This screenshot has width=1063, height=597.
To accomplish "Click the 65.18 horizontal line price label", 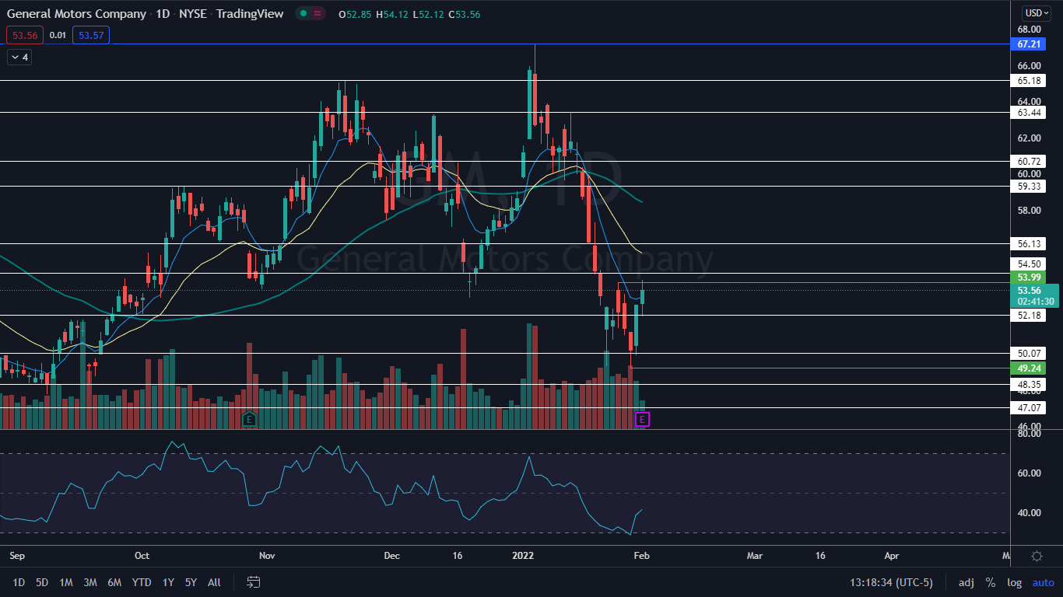I will click(1030, 80).
